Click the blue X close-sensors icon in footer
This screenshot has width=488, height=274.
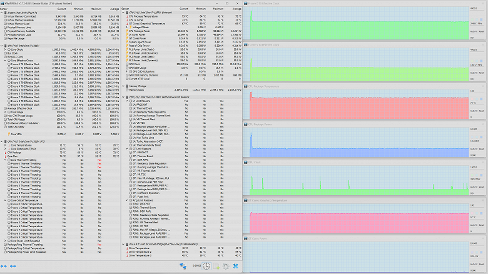click(x=236, y=266)
